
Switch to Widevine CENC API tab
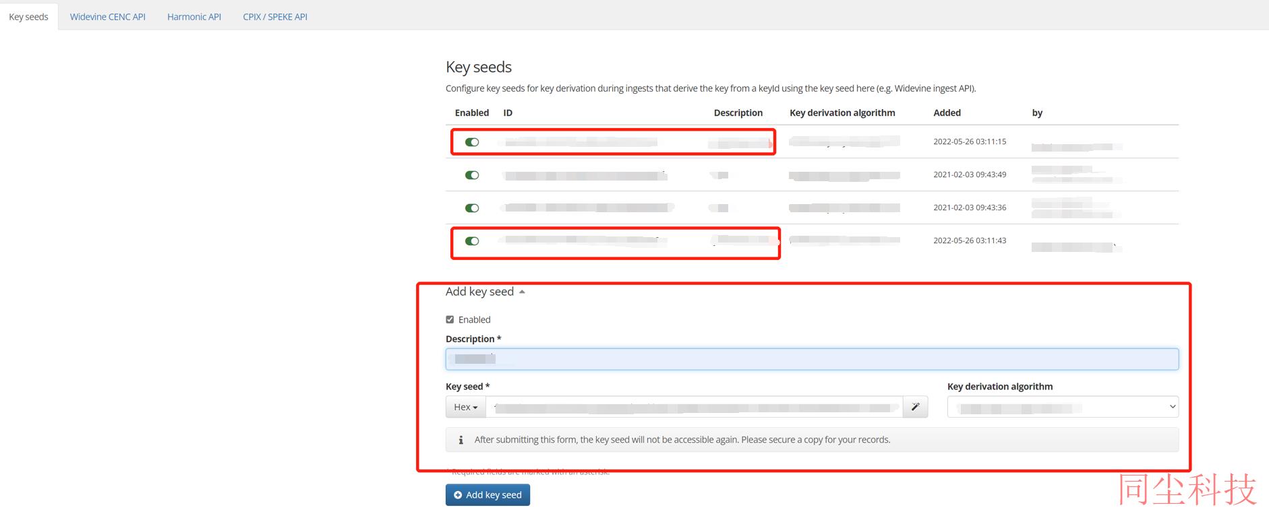[108, 17]
